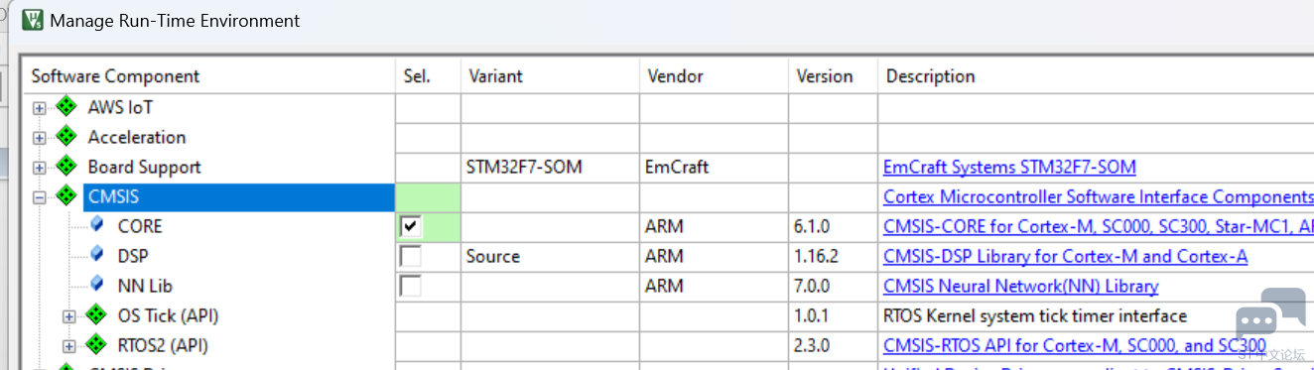The image size is (1314, 370).
Task: Click the CMSIS green diamond icon
Action: tap(66, 196)
